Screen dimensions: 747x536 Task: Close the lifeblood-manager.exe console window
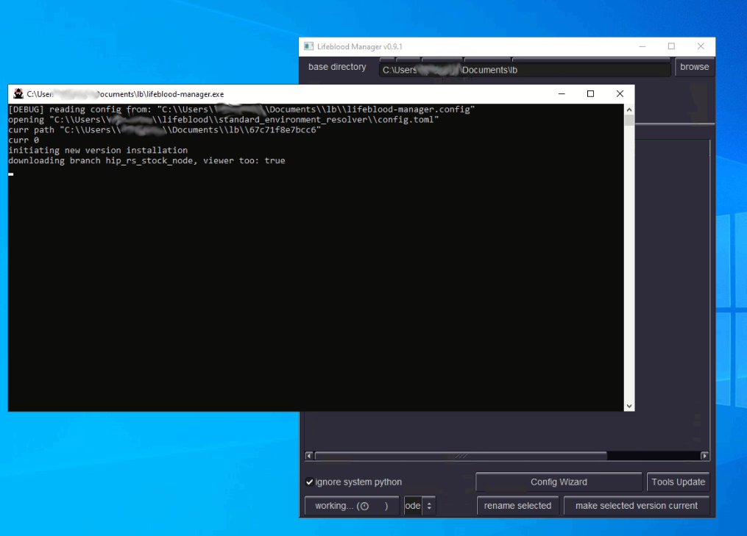pyautogui.click(x=619, y=94)
